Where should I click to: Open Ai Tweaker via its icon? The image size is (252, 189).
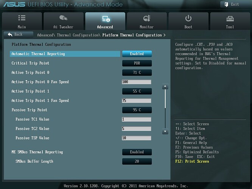[64, 19]
